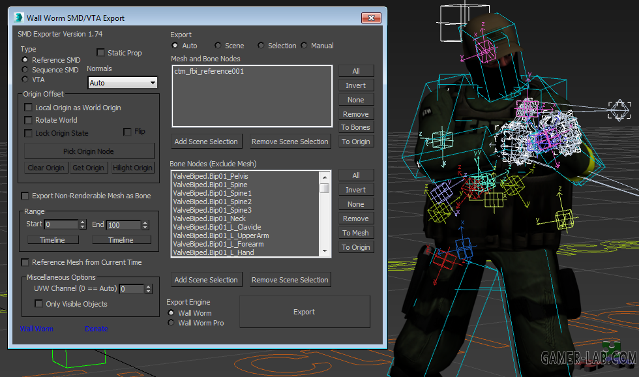Screen dimensions: 639x377
Task: Click Pick Origin Node button
Action: pyautogui.click(x=89, y=151)
